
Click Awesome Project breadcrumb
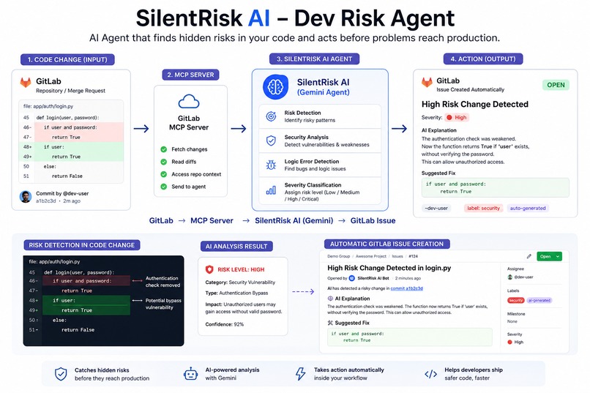[x=371, y=256]
